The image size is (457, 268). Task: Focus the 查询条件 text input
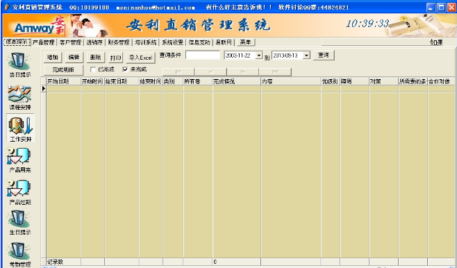pyautogui.click(x=203, y=55)
